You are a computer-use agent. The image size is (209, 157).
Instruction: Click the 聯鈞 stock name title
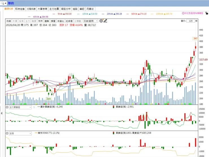pos(11,3)
